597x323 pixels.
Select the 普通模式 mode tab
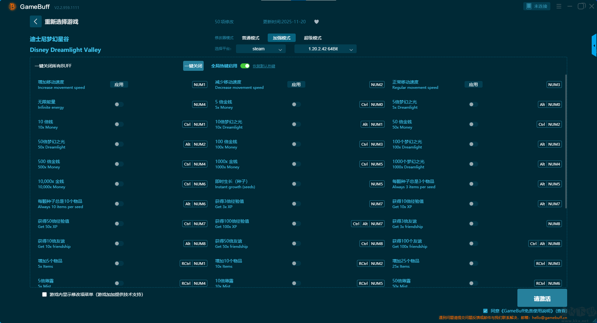point(251,38)
